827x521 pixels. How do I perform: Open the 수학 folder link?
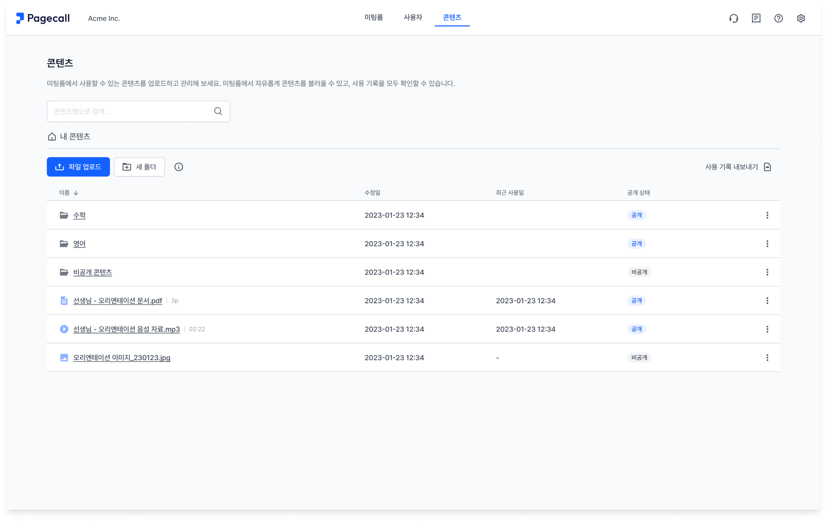coord(80,215)
